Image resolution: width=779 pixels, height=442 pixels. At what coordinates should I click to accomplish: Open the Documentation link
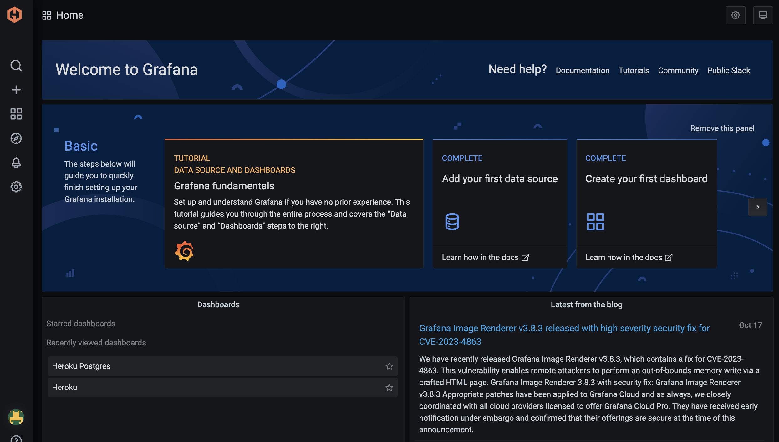coord(583,70)
